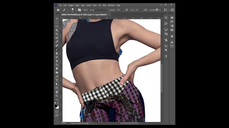This screenshot has width=229, height=128.
Task: Open the tool preset picker arrow
Action: [68, 10]
